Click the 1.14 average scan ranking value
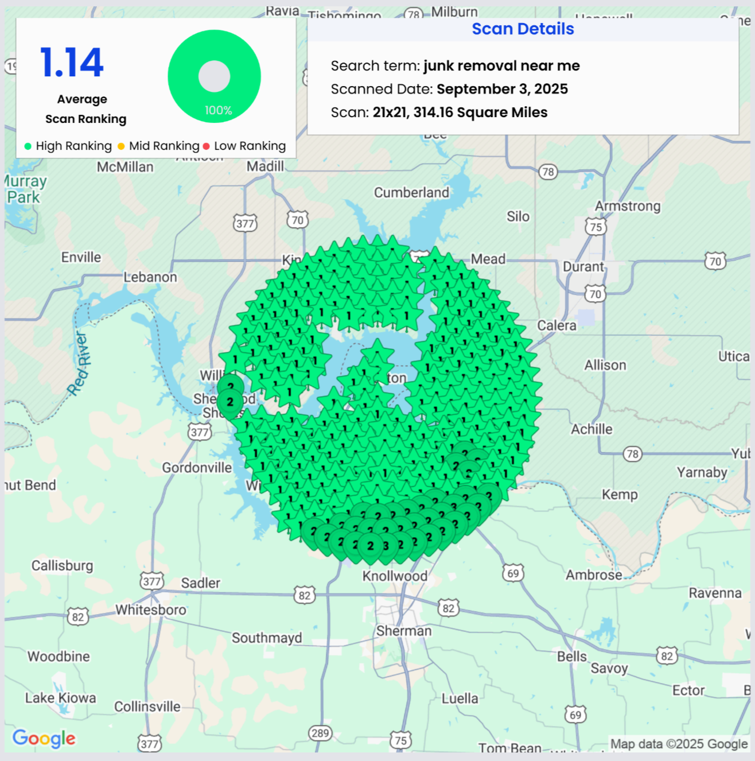The image size is (755, 761). (72, 63)
